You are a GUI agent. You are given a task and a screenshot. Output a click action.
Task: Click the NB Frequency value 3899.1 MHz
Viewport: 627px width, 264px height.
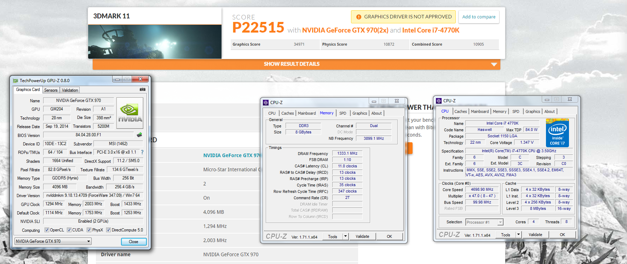(374, 138)
